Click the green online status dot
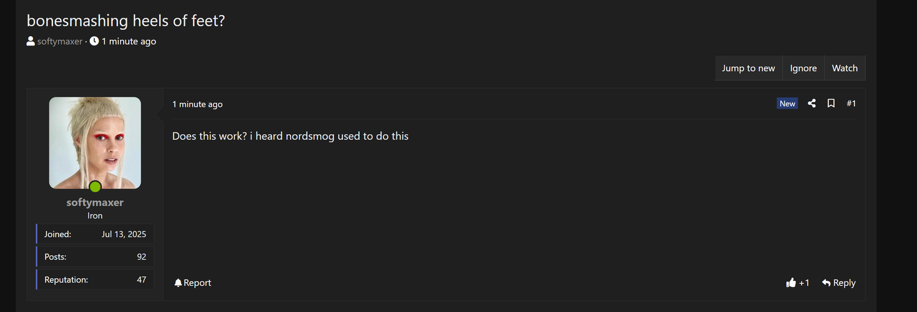 (95, 186)
